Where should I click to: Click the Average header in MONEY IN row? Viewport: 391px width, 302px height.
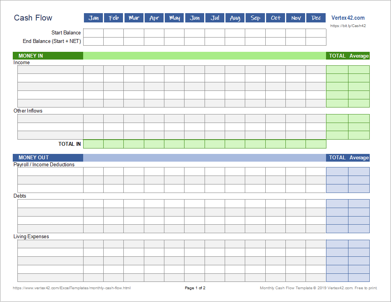(359, 56)
